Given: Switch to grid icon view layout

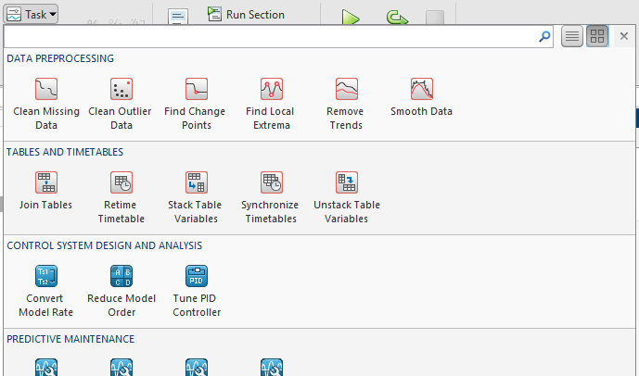Looking at the screenshot, I should click(597, 37).
